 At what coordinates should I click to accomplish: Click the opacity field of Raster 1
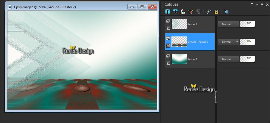pyautogui.click(x=248, y=59)
